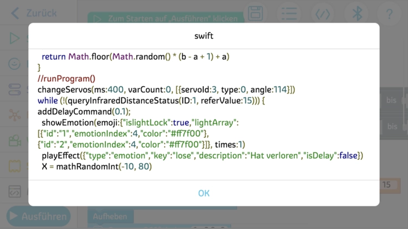Select the start play triangle category icon

[14, 38]
